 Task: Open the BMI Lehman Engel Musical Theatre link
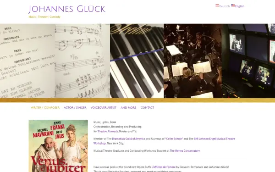tap(164, 141)
